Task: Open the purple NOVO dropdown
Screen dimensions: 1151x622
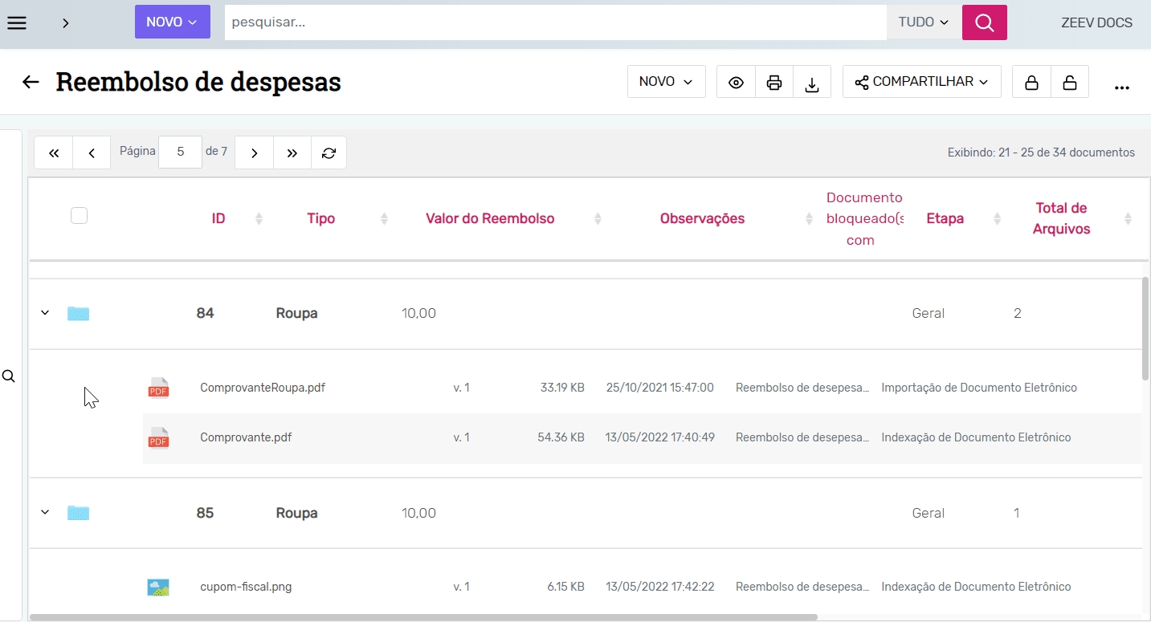Action: tap(172, 22)
